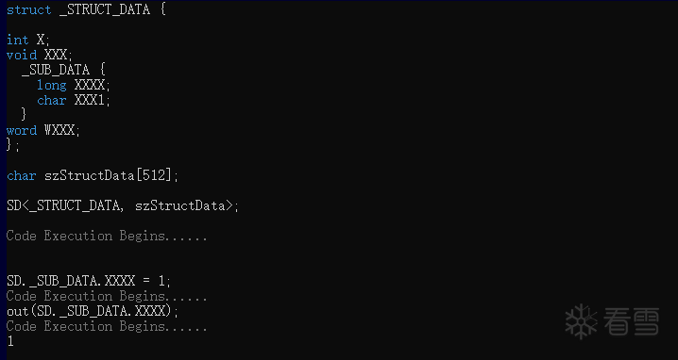Click the SD<_STRUCT_DATA, szStructData> line
The height and width of the screenshot is (360, 678).
123,205
